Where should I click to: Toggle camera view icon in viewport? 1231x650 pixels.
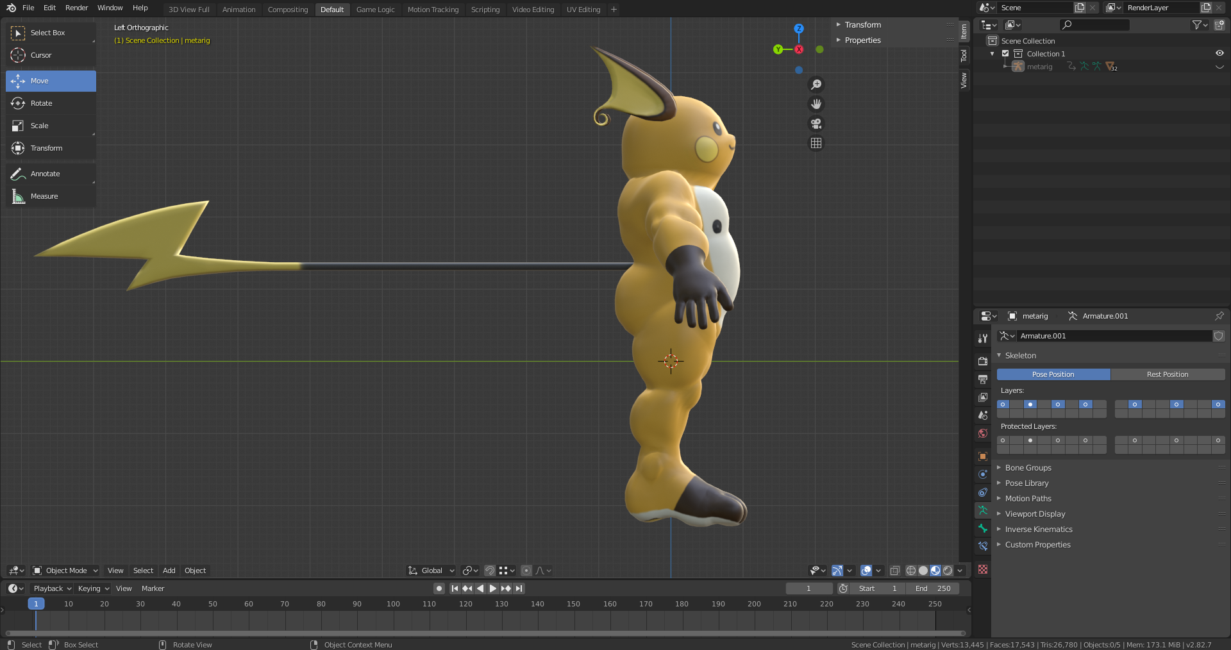point(816,124)
